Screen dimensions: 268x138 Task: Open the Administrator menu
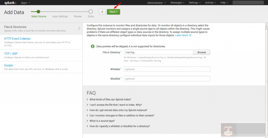coord(157,3)
